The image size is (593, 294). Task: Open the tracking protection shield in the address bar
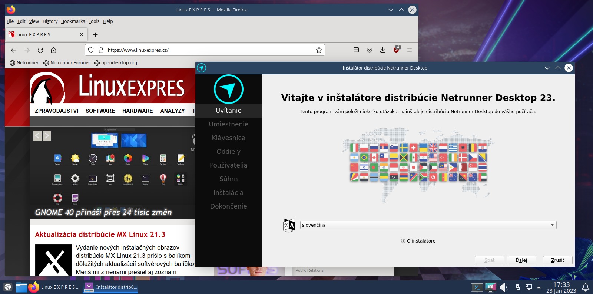[91, 50]
